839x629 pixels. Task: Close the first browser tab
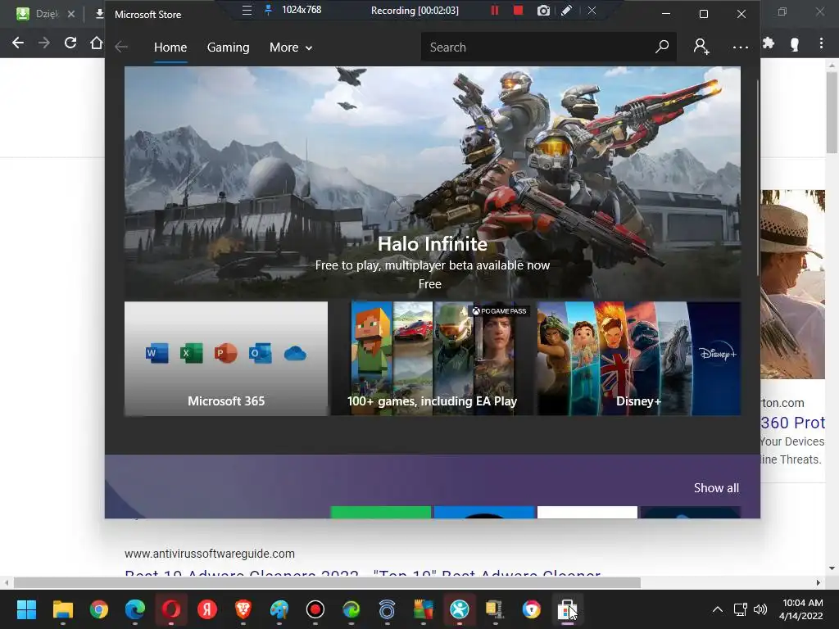70,14
